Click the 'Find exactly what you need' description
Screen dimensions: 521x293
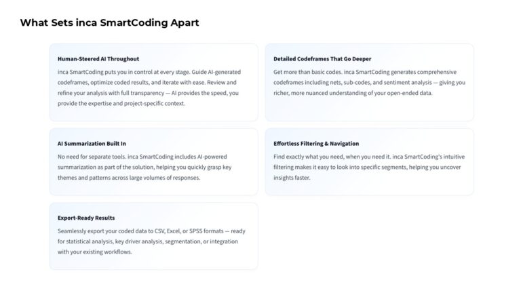click(369, 167)
